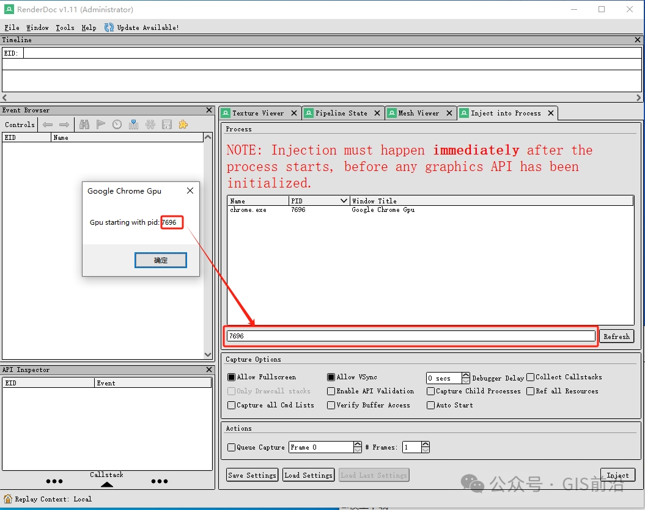Click the Texture Viewer tab icon
This screenshot has width=645, height=510.
[x=226, y=113]
